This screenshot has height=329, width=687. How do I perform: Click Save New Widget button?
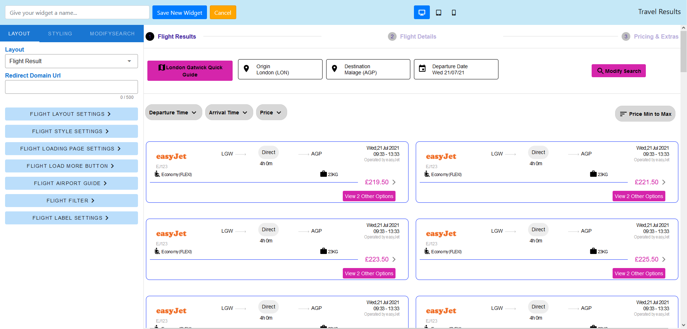[x=180, y=12]
